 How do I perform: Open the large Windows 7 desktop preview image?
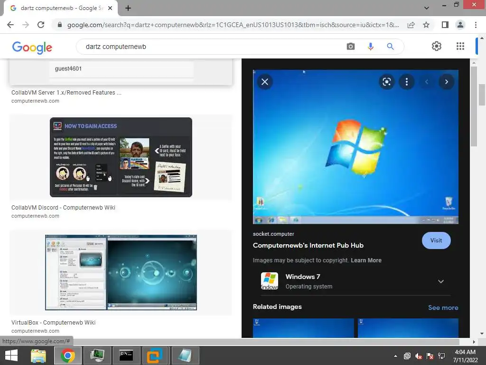355,146
